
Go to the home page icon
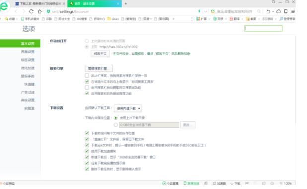(x=40, y=11)
